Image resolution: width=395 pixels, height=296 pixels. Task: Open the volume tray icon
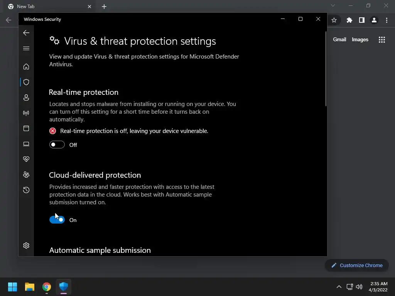coord(359,287)
